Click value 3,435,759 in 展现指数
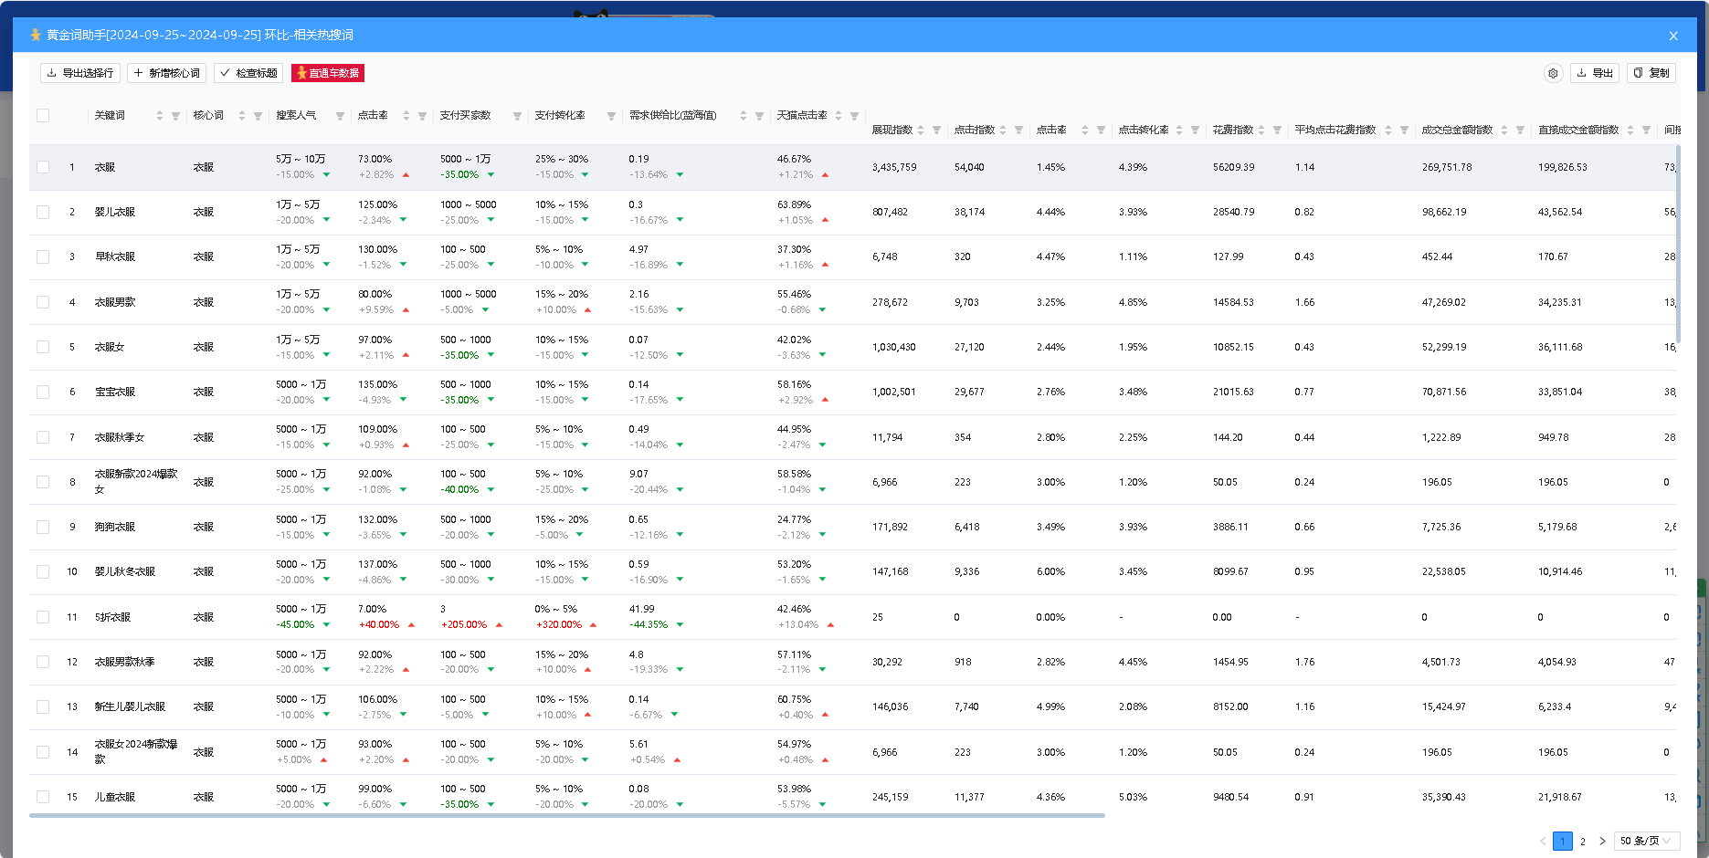1709x858 pixels. (894, 167)
